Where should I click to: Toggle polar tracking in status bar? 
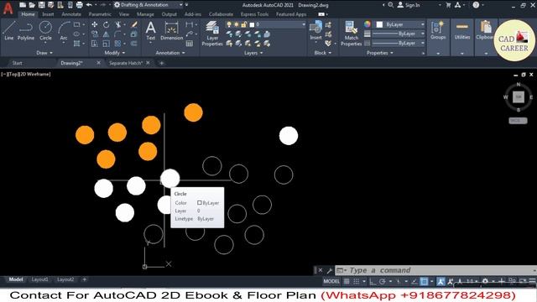click(383, 282)
